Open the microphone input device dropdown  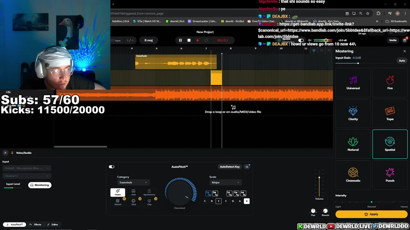coord(27,168)
